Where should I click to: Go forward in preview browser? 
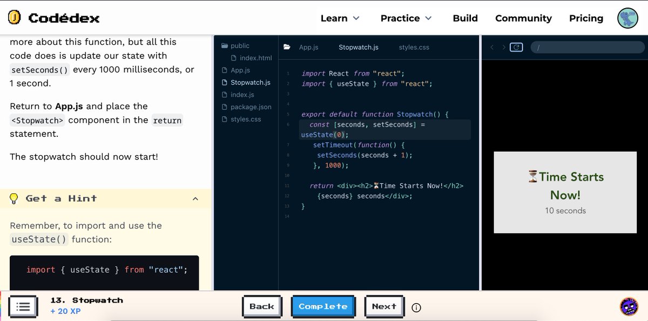click(504, 48)
